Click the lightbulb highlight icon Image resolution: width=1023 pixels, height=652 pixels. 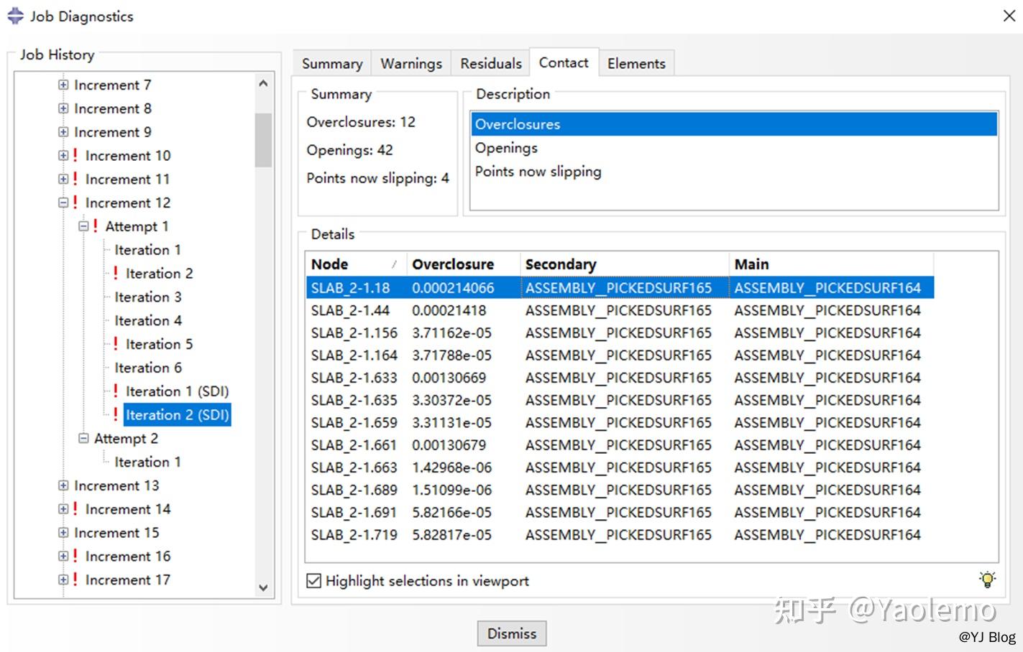988,579
